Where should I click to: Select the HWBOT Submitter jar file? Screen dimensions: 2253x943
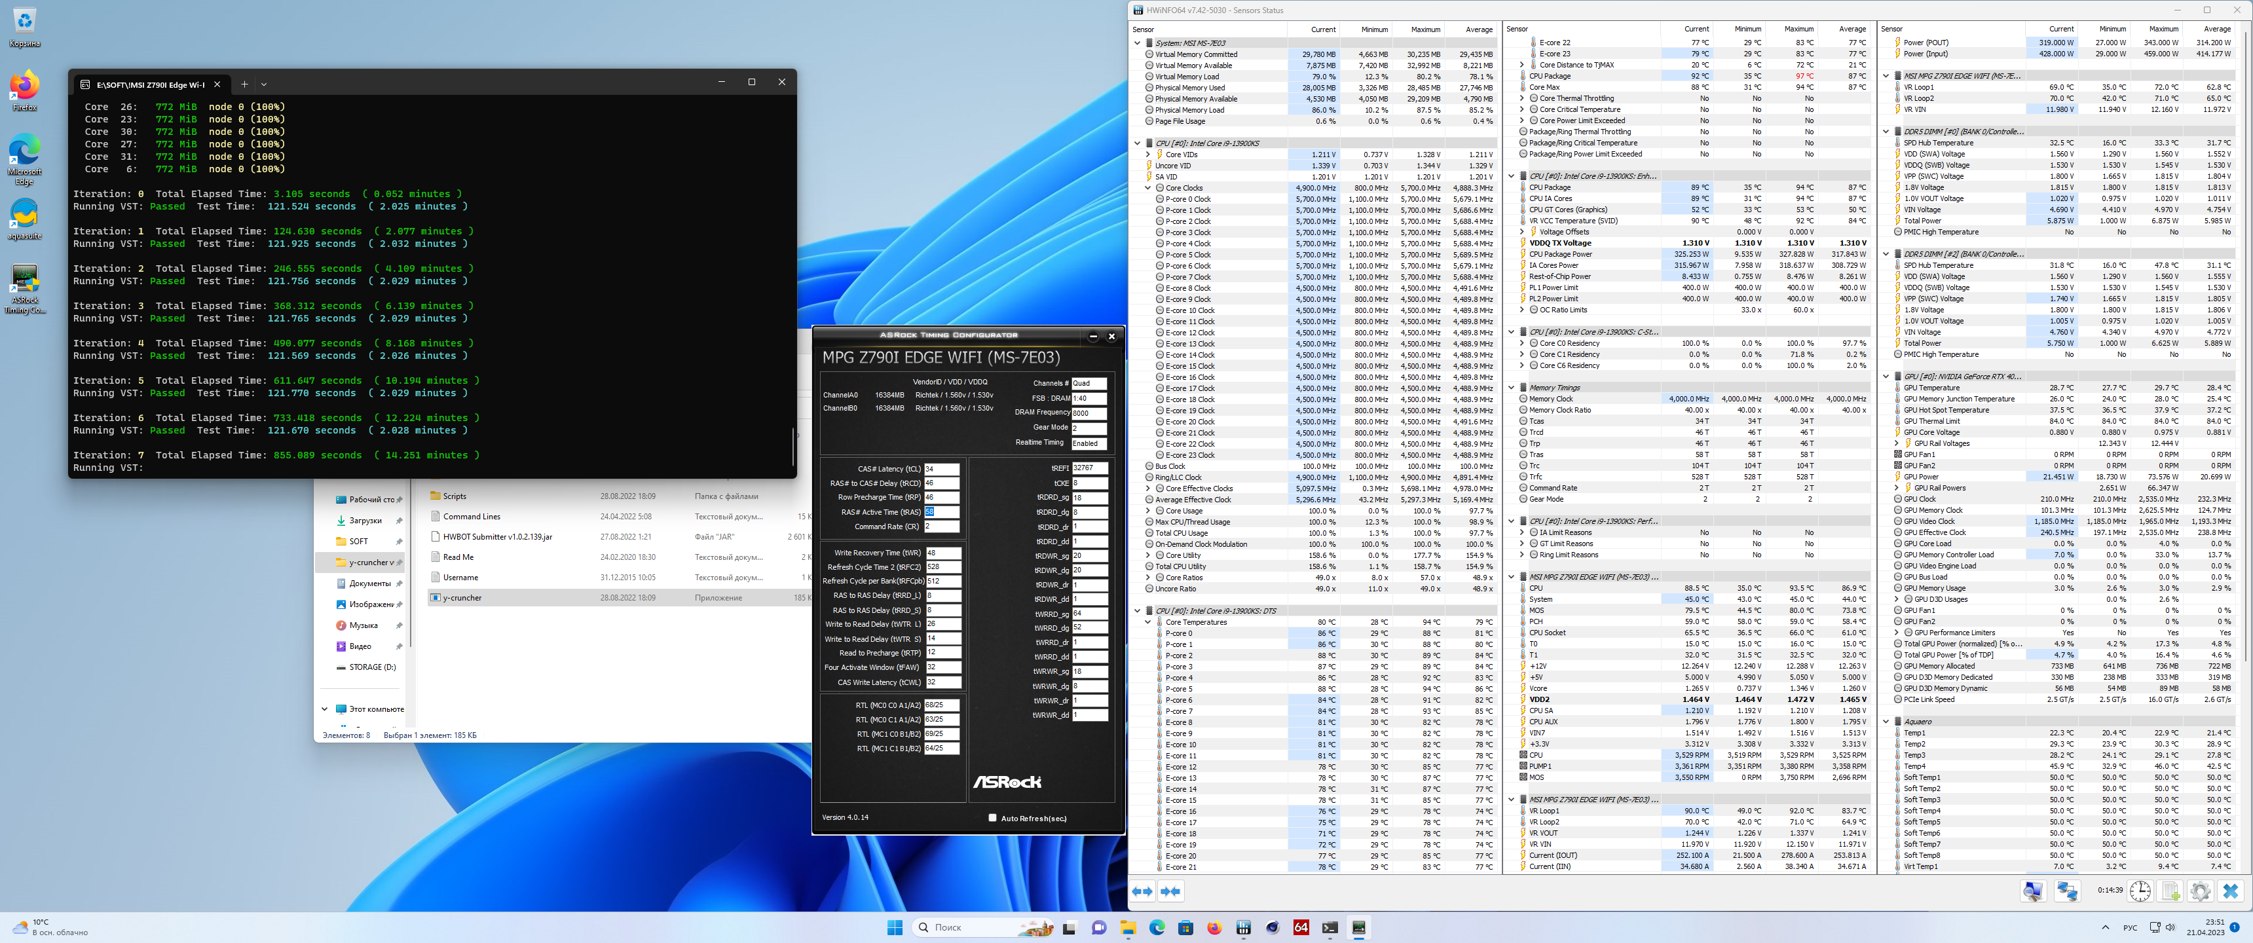tap(497, 537)
